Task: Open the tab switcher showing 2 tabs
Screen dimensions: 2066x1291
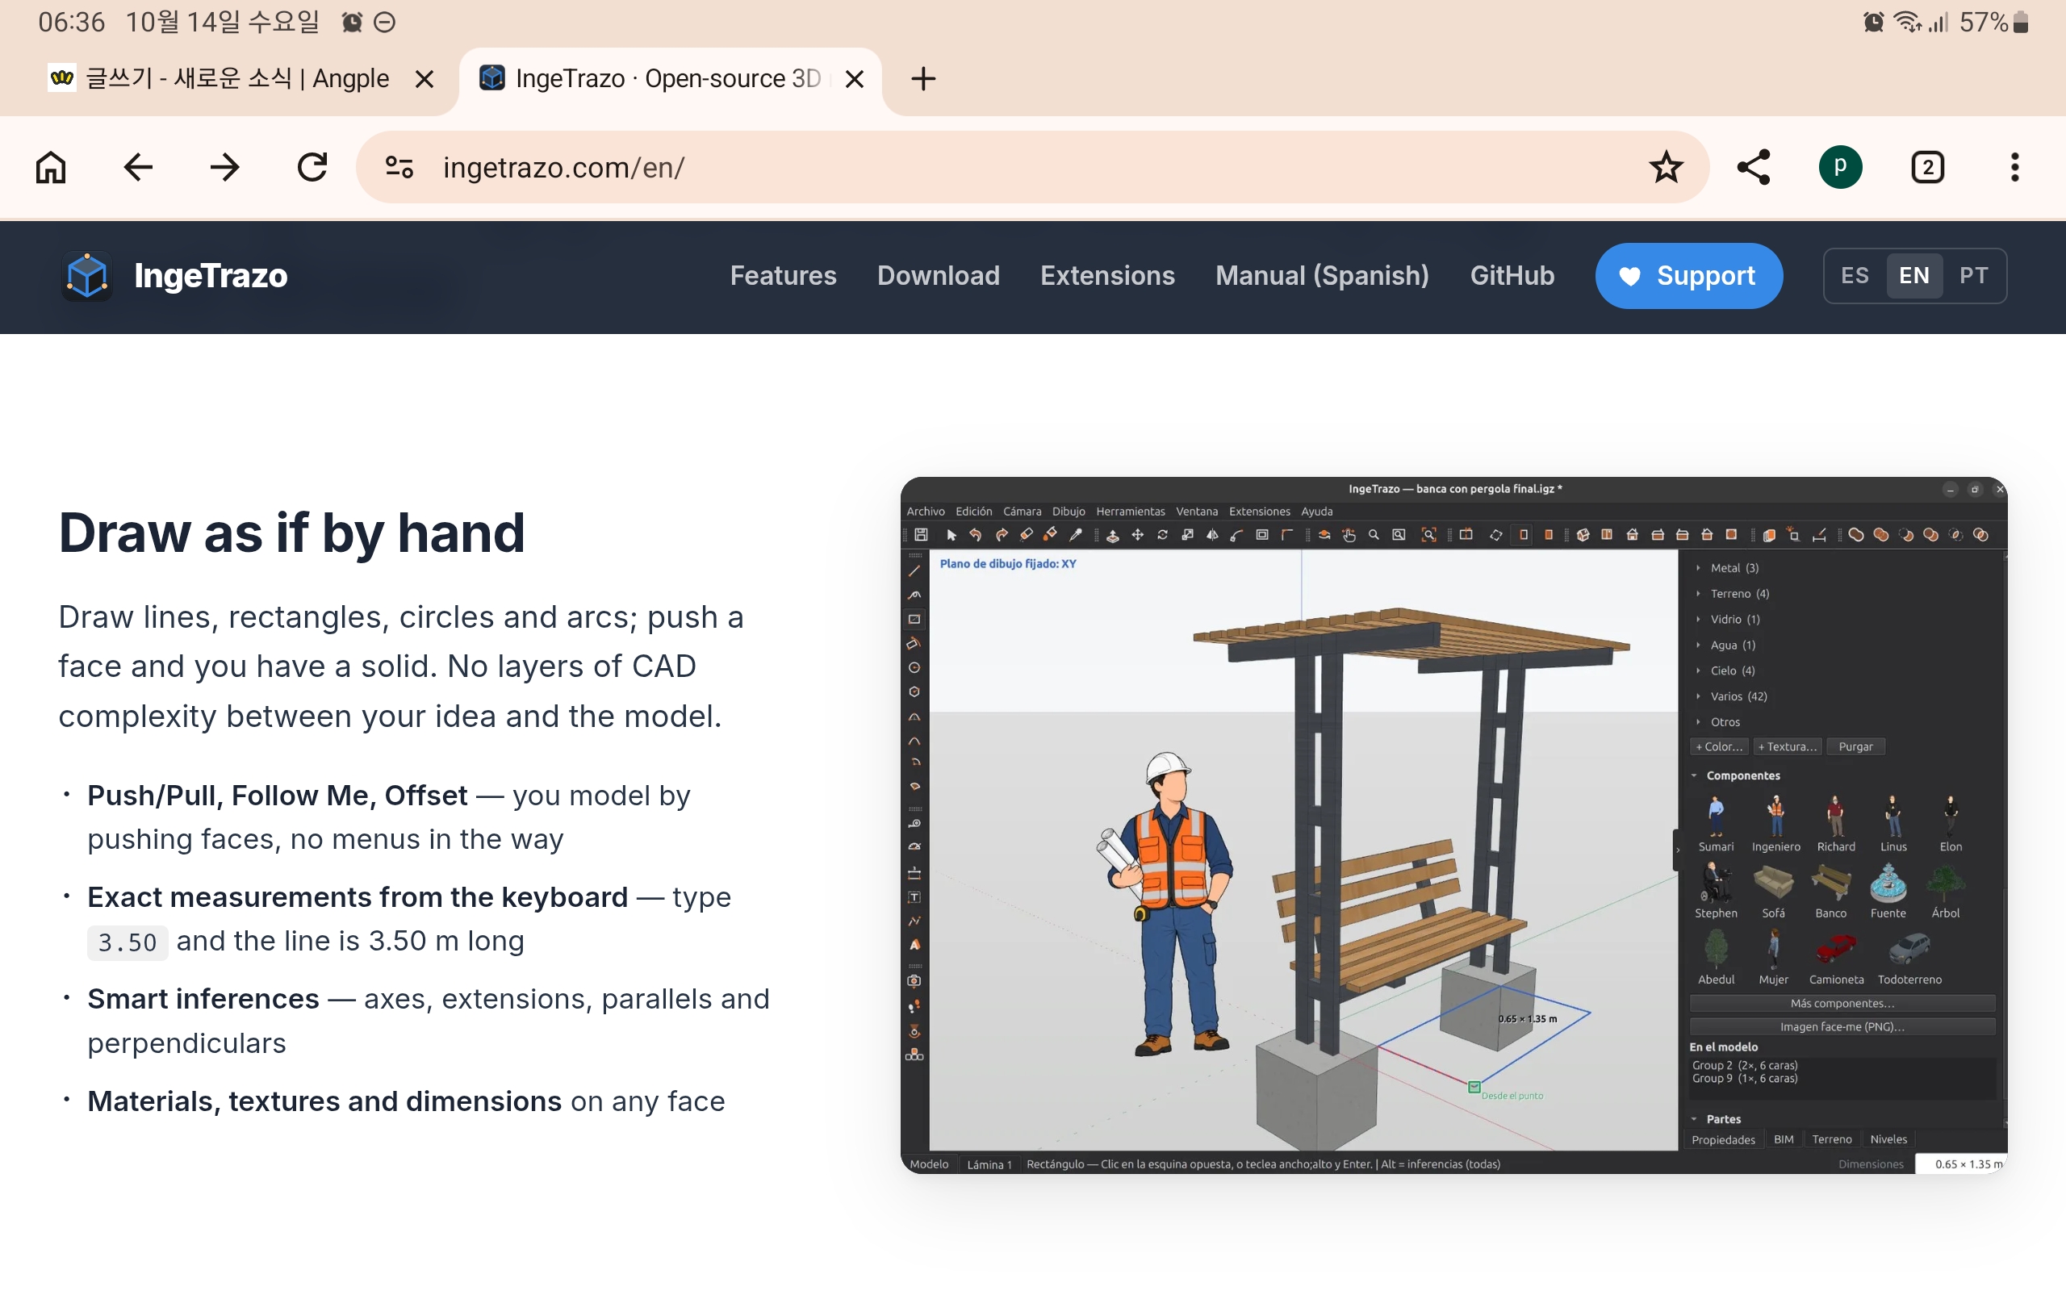Action: point(1928,167)
